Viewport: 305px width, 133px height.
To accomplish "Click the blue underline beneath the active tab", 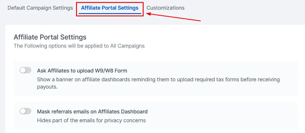I will (x=110, y=14).
